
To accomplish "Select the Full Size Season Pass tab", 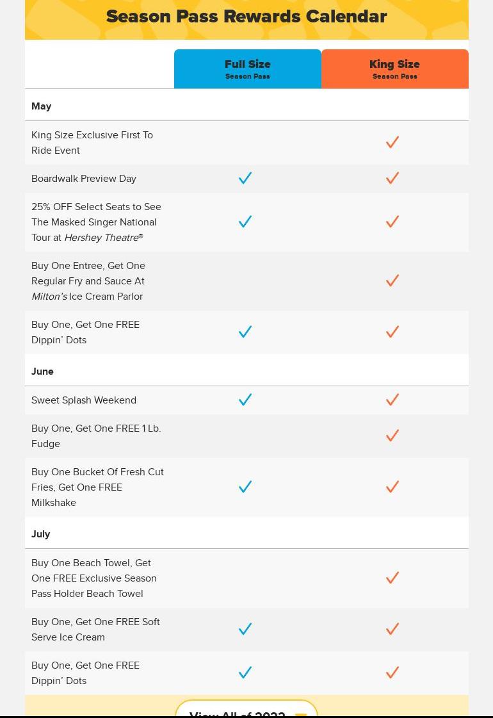I will [x=248, y=69].
